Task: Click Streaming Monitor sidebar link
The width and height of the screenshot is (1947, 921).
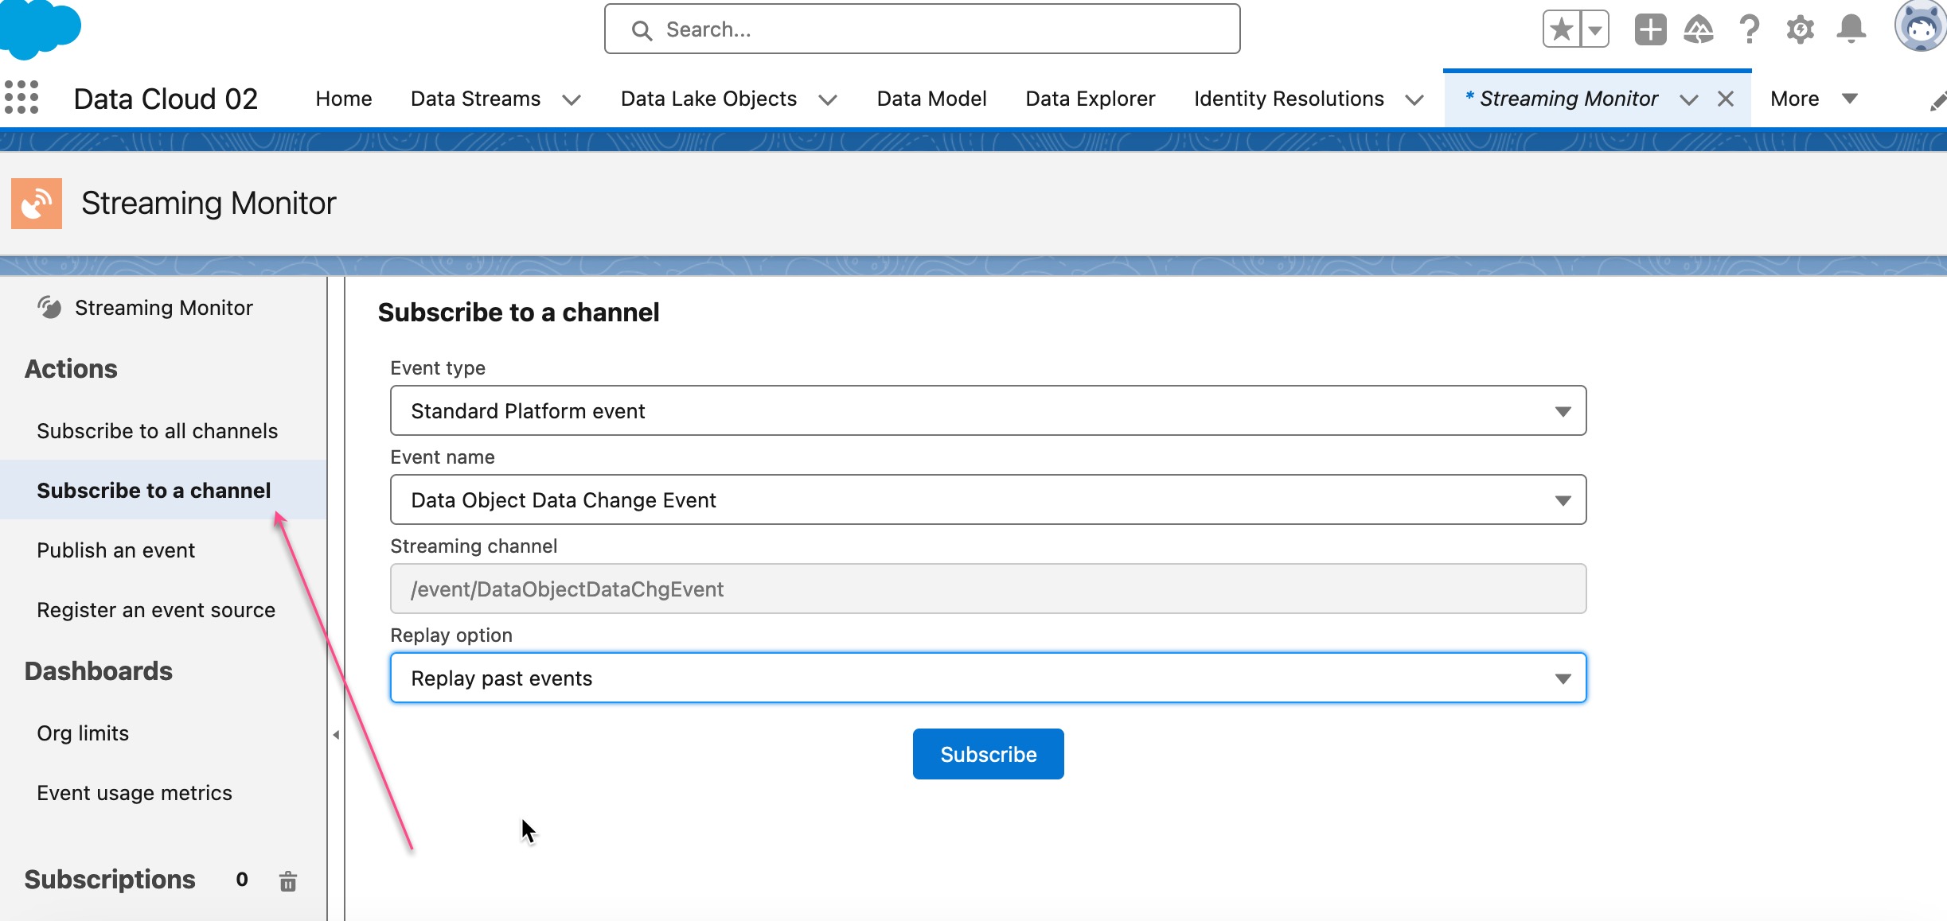Action: click(x=164, y=308)
